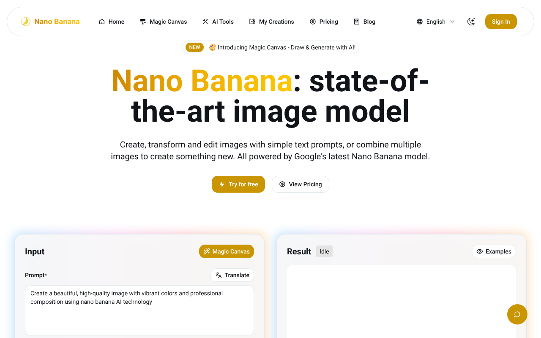Click inside the prompt text field
This screenshot has height=338, width=541.
click(139, 311)
